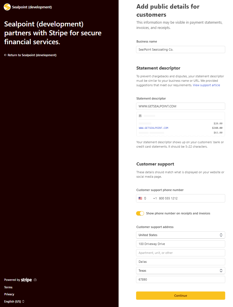Click the US flag icon in phone field
233x307 pixels.
[140, 198]
